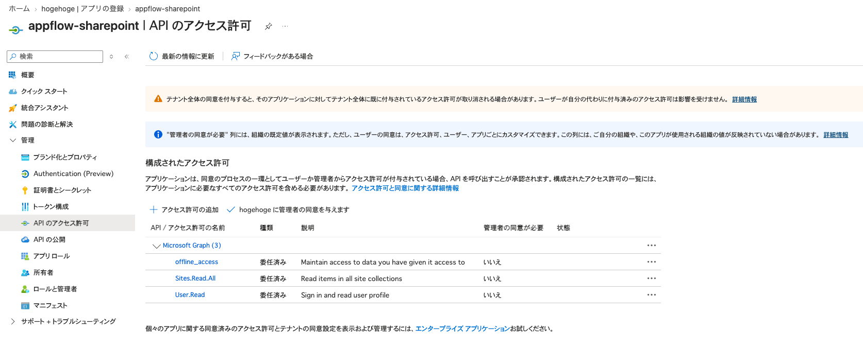Collapse the Microsoft Graph (3) group
Viewport: 863px width, 349px height.
pyautogui.click(x=157, y=246)
